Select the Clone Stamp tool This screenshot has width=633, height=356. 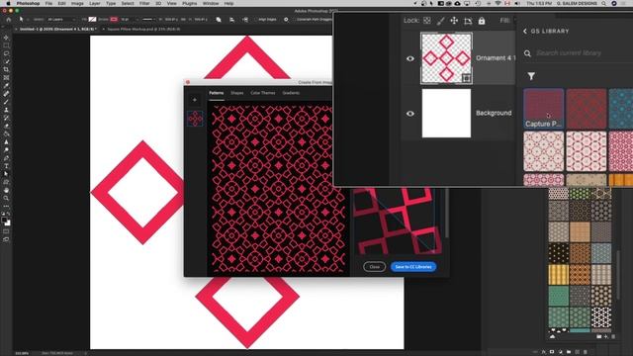tap(6, 110)
